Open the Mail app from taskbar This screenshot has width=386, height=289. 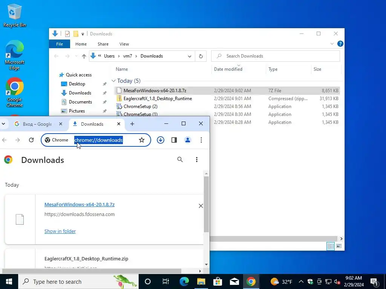pos(234,281)
